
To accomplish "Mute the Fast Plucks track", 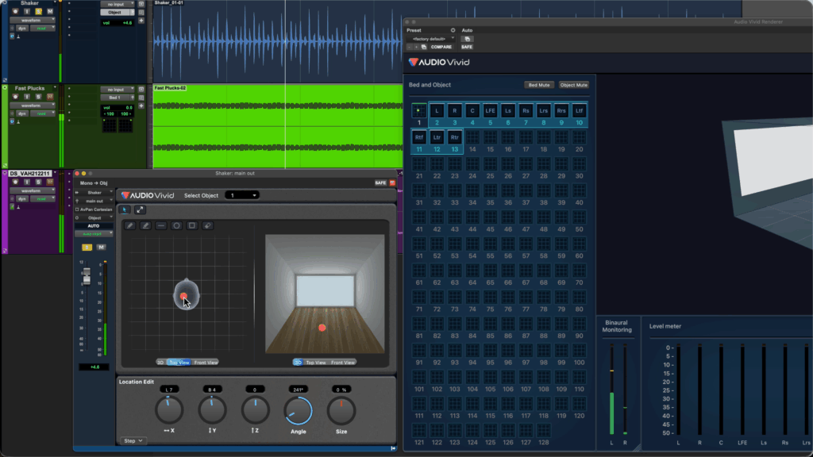I will coord(49,97).
